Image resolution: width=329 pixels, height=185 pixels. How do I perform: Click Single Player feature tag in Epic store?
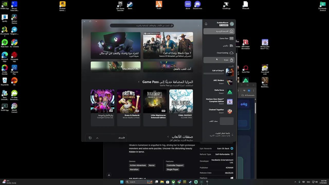172,169
